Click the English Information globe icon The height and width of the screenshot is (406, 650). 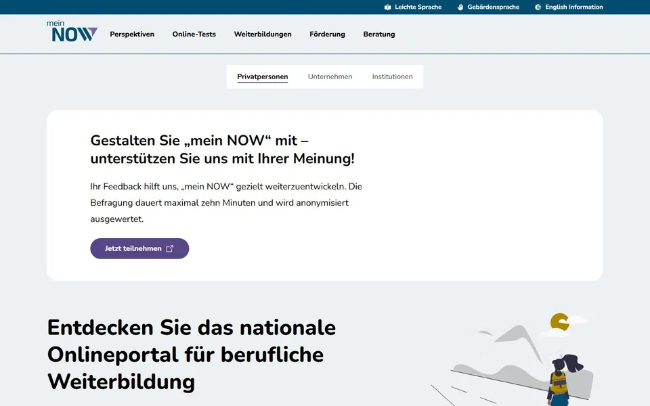pyautogui.click(x=538, y=7)
